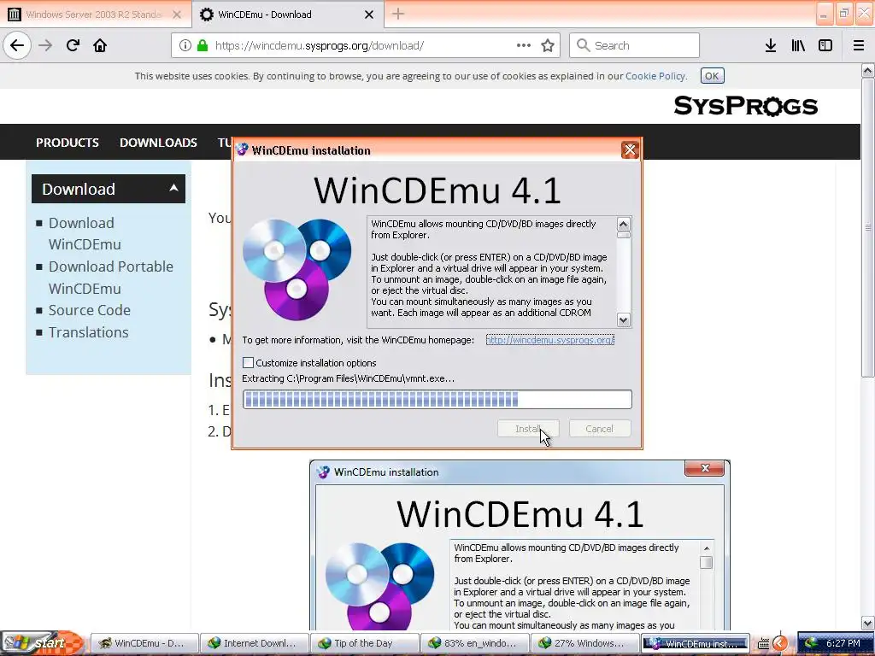Viewport: 875px width, 656px height.
Task: Click the Install button
Action: [x=528, y=429]
